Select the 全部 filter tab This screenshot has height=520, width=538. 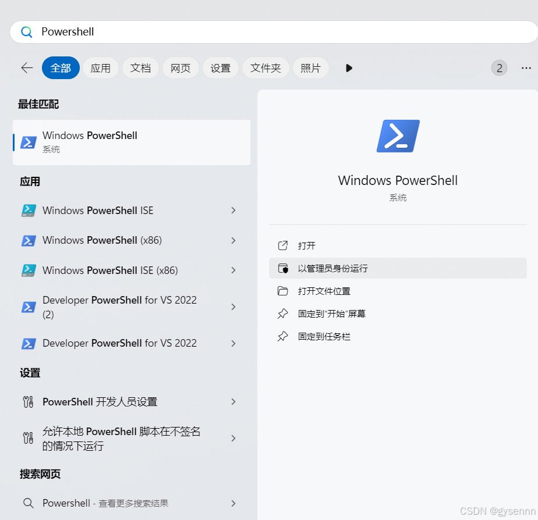coord(61,68)
